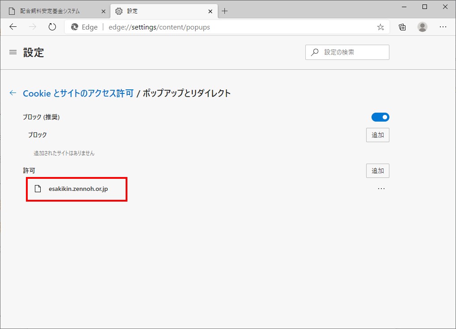Click 追加 to add a blocked site
Screen dimensions: 456x329
click(x=377, y=135)
